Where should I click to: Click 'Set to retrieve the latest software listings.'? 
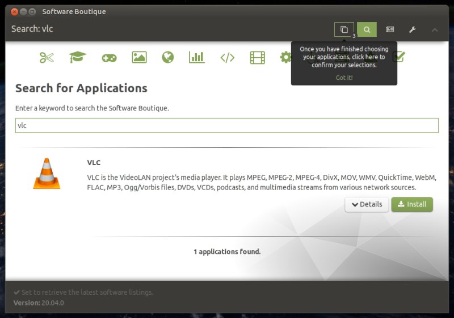[x=83, y=293]
